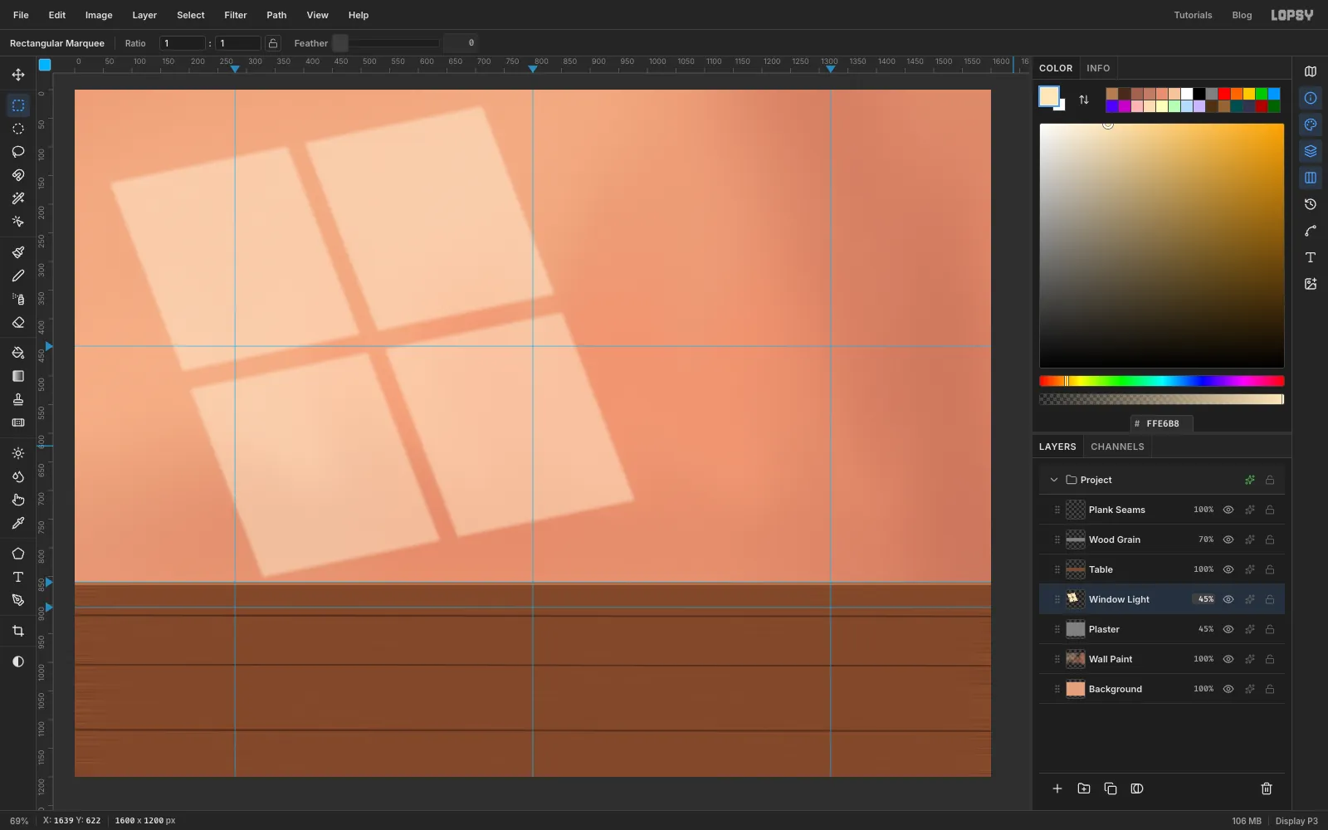Hide the Wood Grain layer
Image resolution: width=1328 pixels, height=830 pixels.
(x=1228, y=539)
